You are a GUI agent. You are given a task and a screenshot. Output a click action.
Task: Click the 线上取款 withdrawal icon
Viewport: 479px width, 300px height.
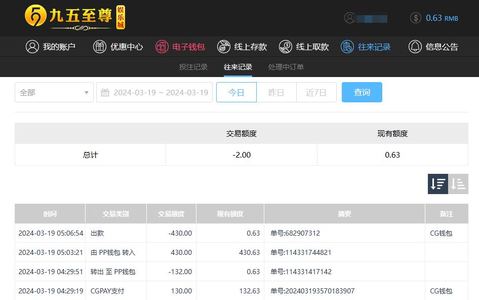coord(286,47)
